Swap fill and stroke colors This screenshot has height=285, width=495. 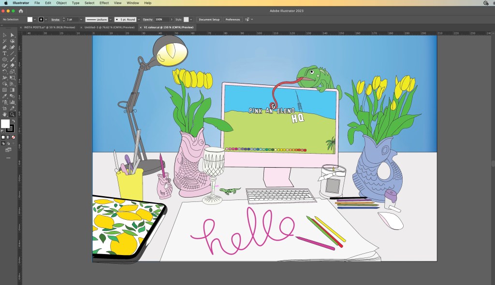pos(14,120)
